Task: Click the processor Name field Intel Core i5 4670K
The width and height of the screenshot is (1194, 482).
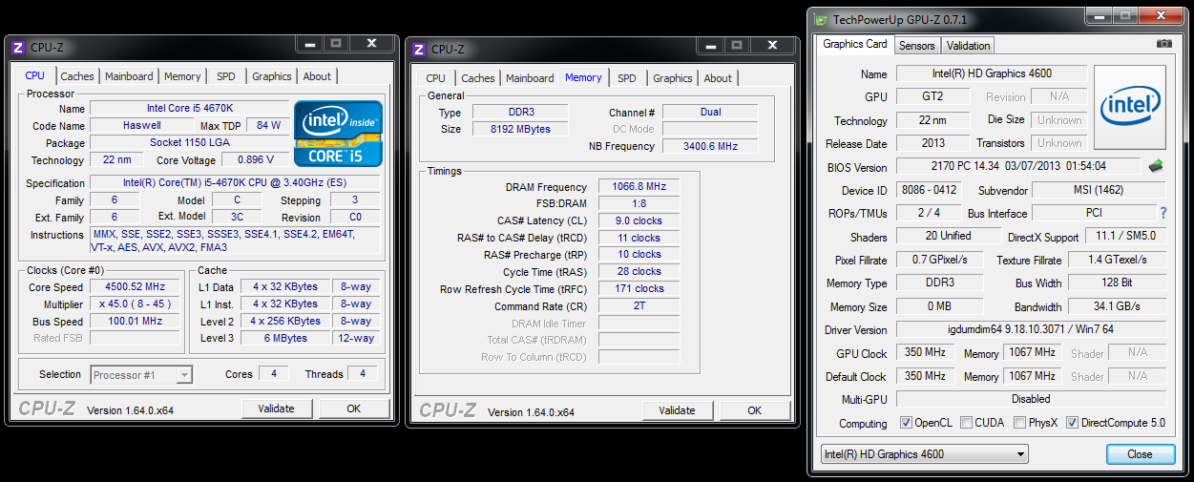Action: point(189,108)
